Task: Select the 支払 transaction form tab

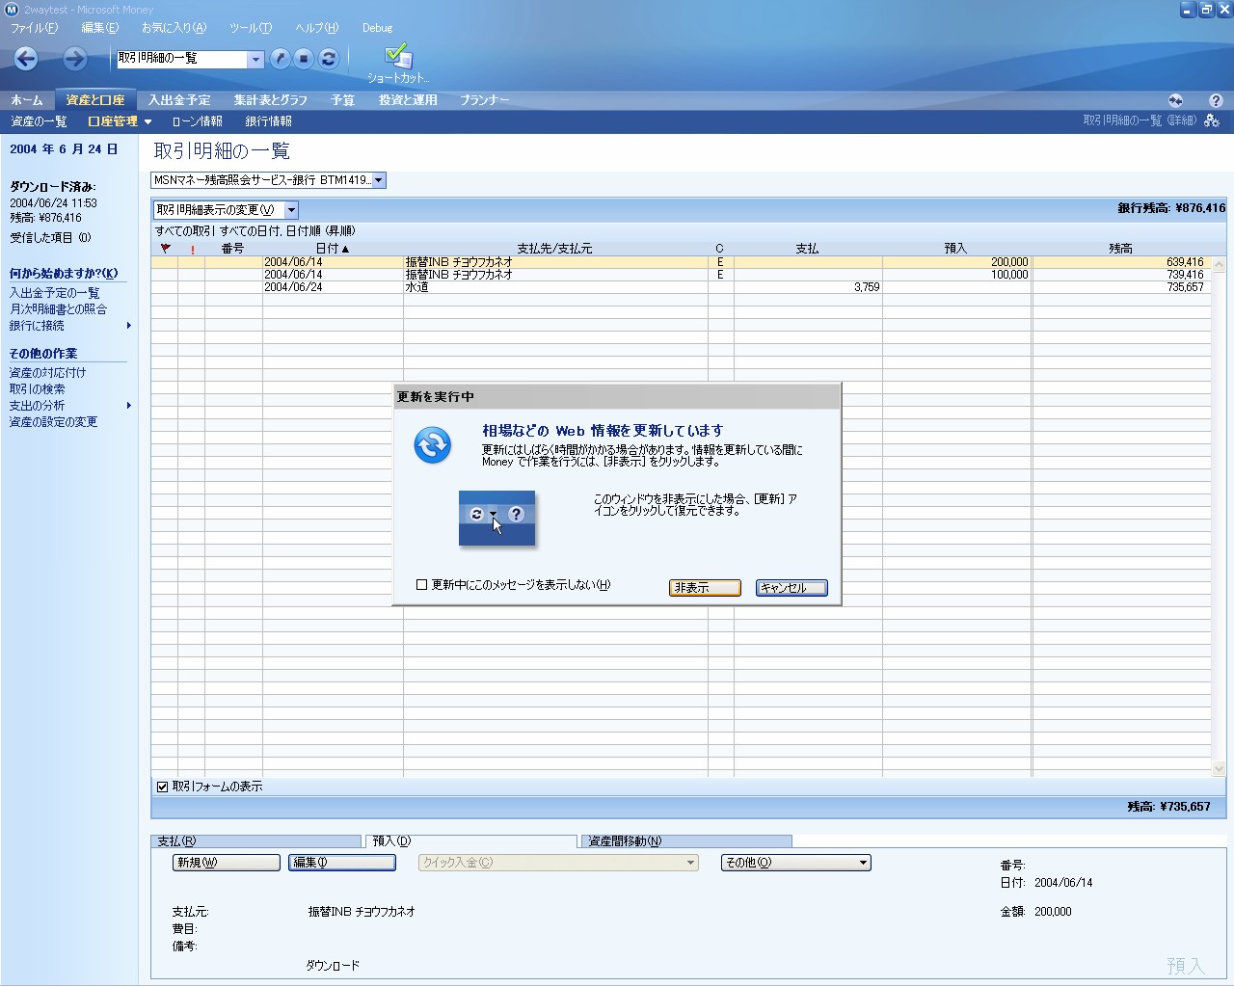Action: pyautogui.click(x=256, y=841)
